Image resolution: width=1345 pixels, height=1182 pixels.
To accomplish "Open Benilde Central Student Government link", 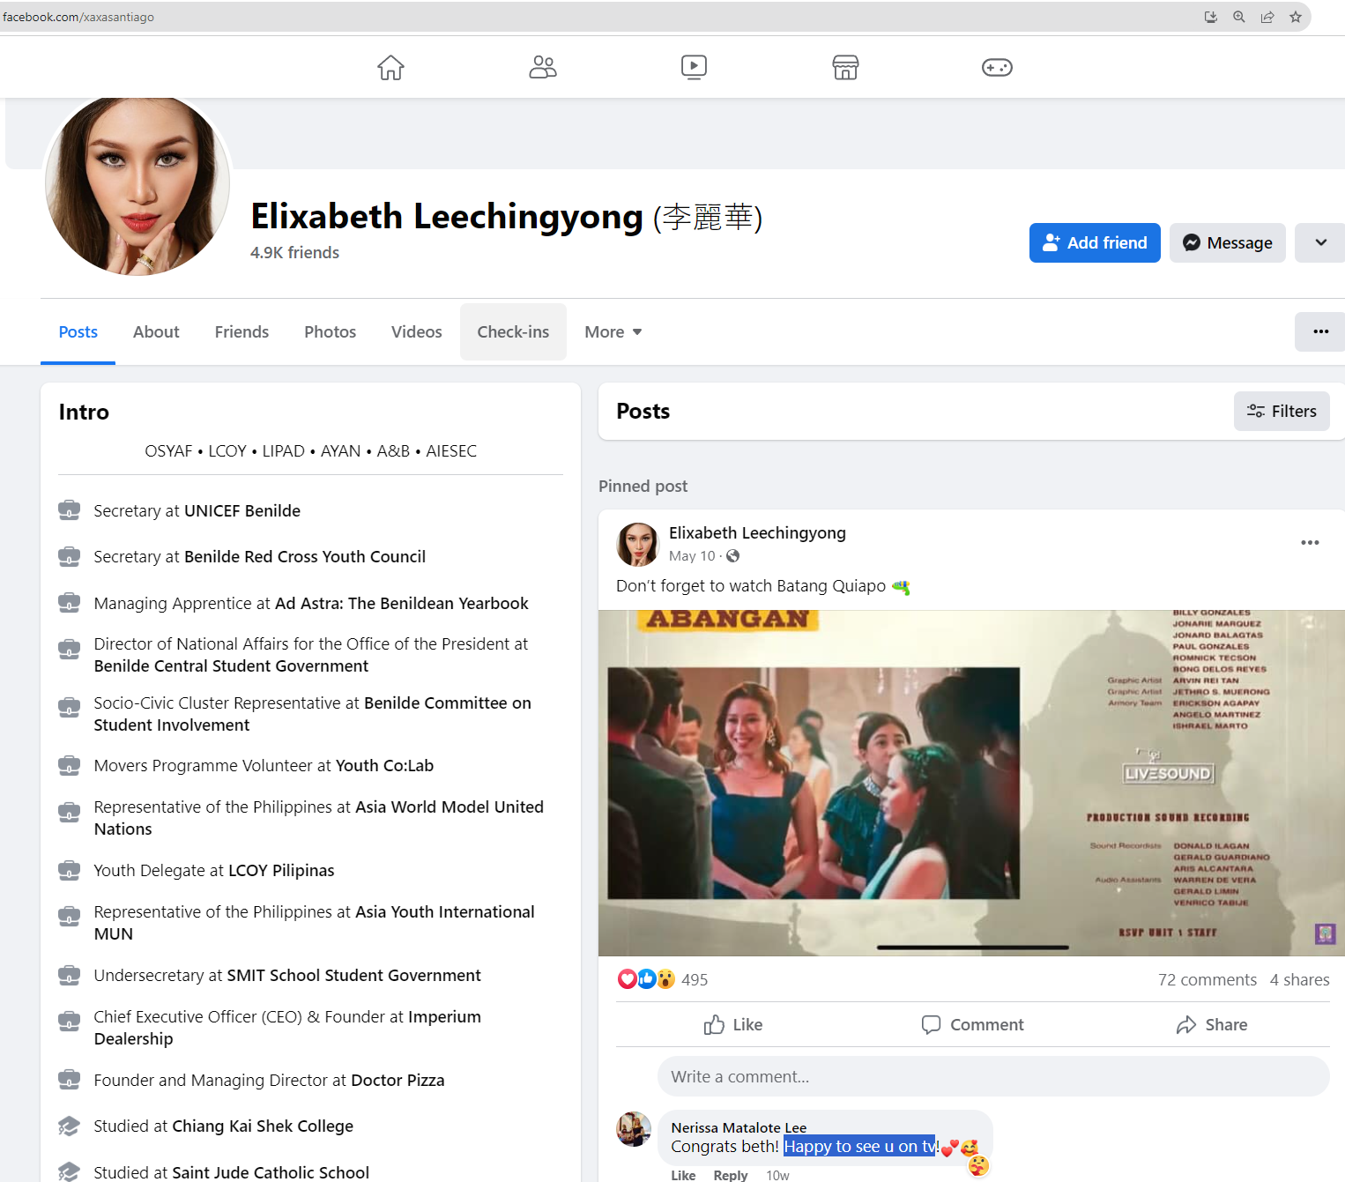I will point(232,665).
